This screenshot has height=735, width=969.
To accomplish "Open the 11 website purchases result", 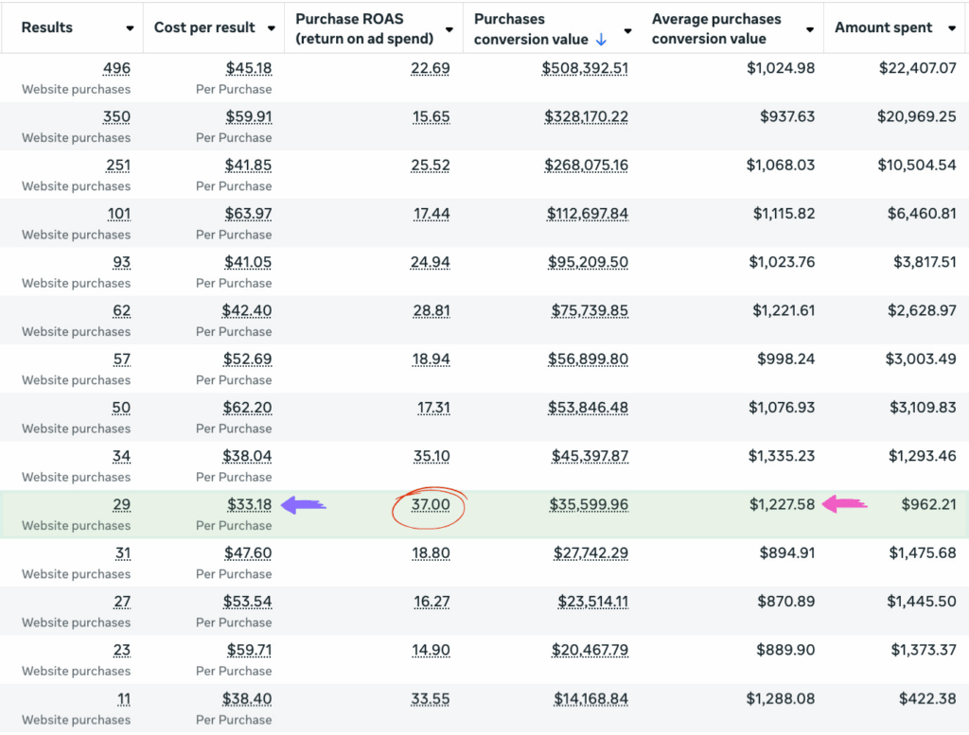I will coord(123,699).
